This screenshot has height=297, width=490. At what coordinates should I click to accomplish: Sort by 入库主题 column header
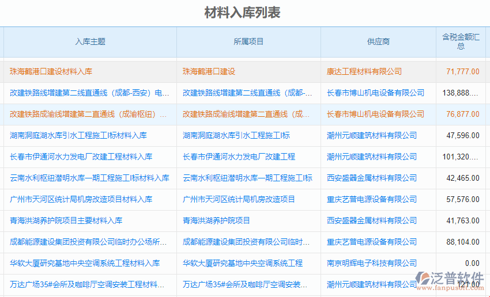(90, 42)
